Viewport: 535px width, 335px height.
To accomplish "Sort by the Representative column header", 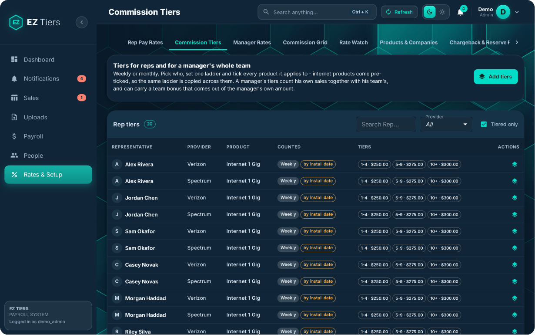I will tap(132, 147).
